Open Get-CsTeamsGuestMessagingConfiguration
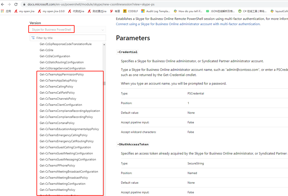Viewport: 288px width, 196px height. (68, 159)
